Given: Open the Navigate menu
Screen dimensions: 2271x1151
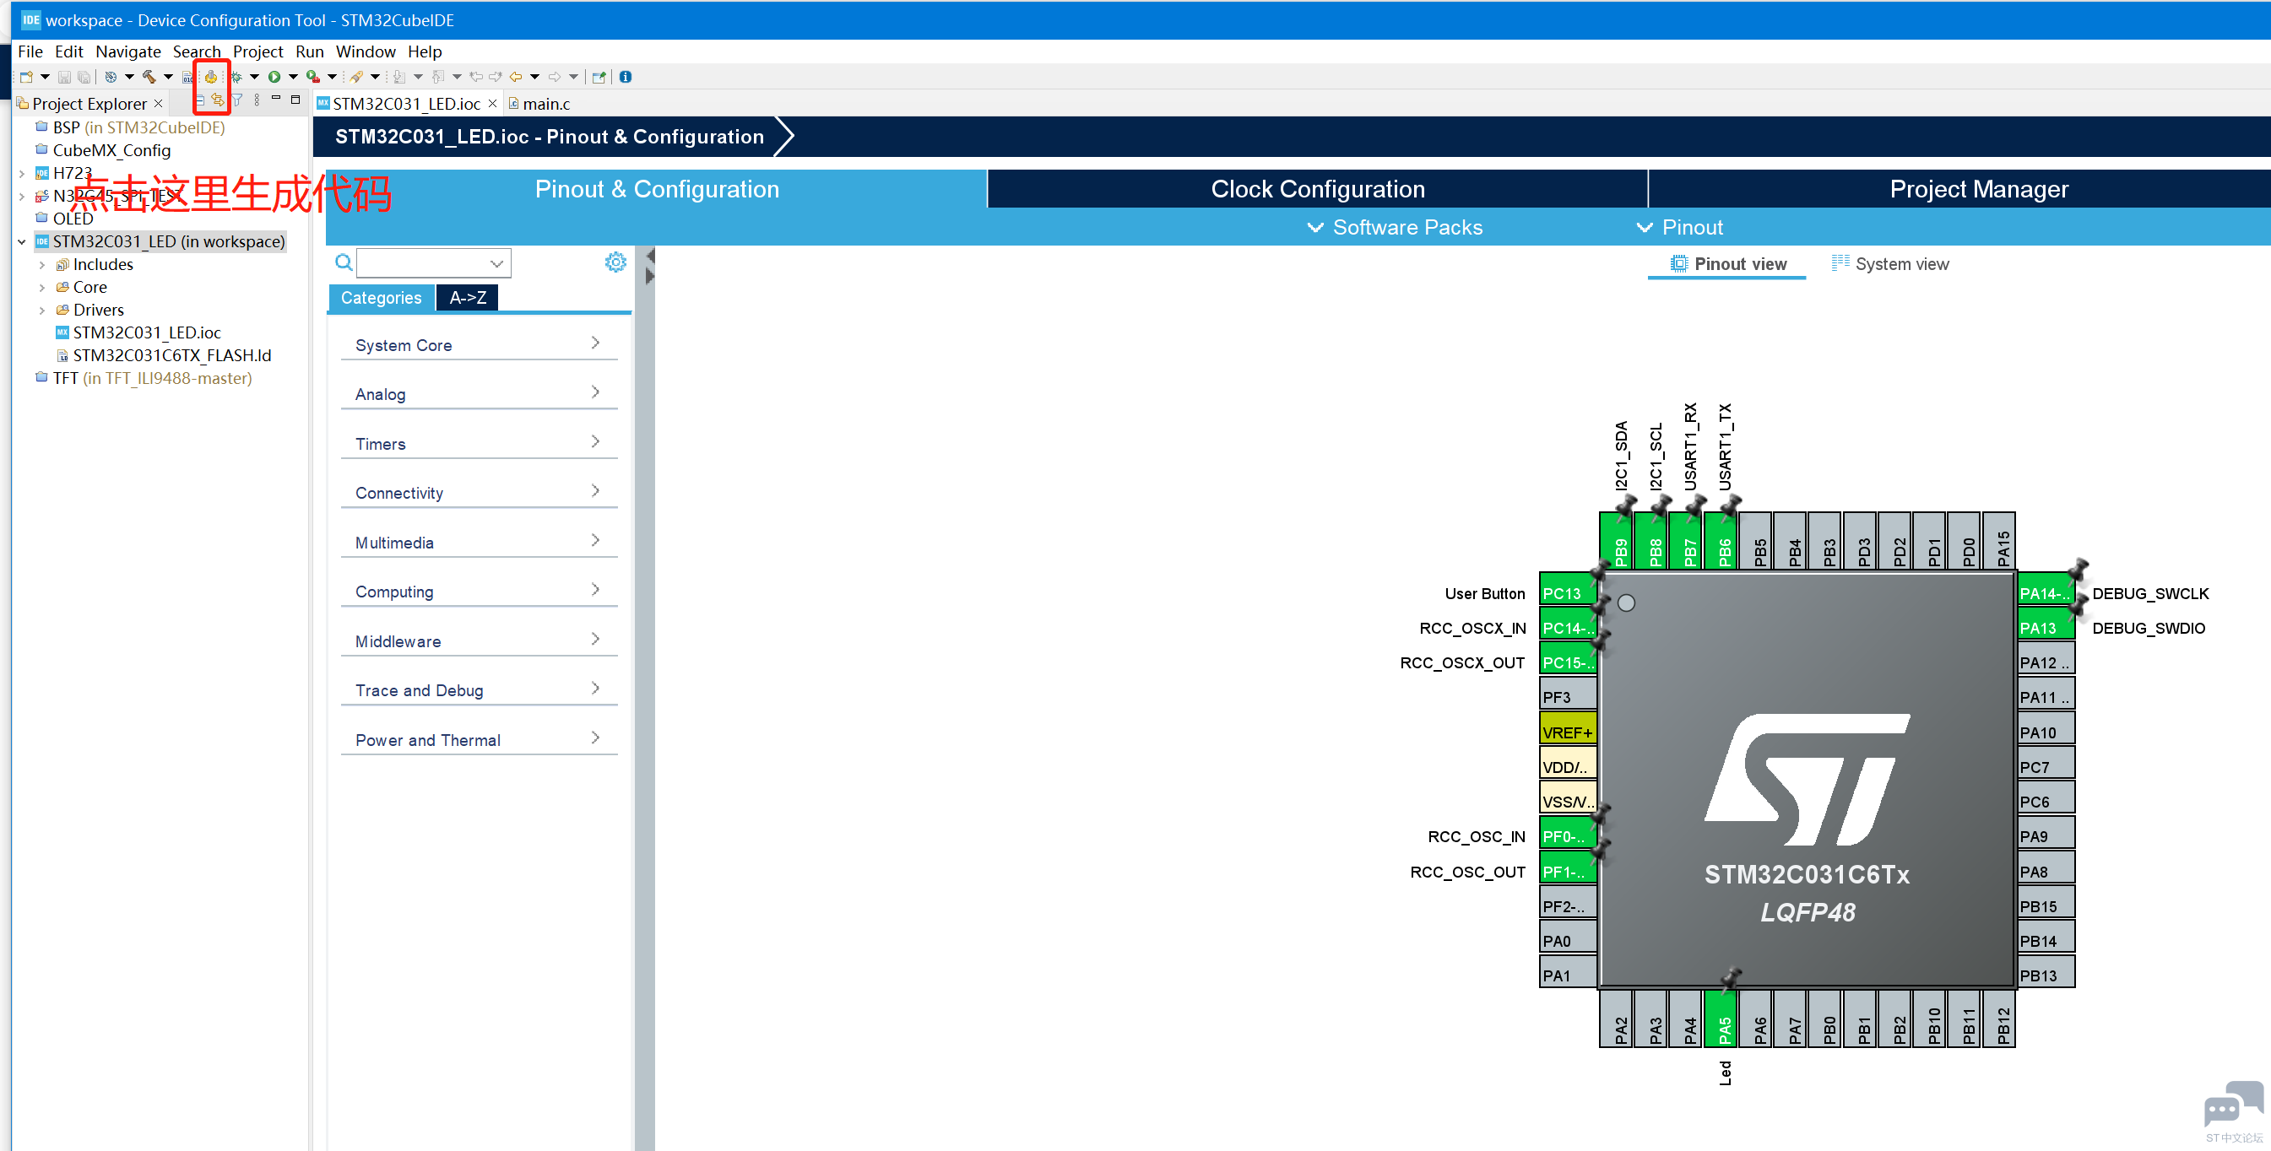Looking at the screenshot, I should pos(127,51).
